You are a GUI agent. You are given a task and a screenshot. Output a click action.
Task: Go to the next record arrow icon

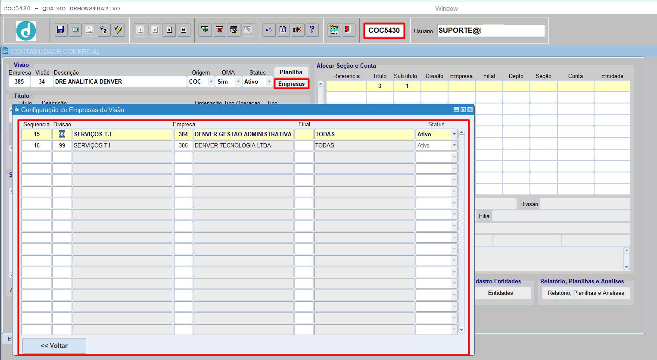pos(169,30)
